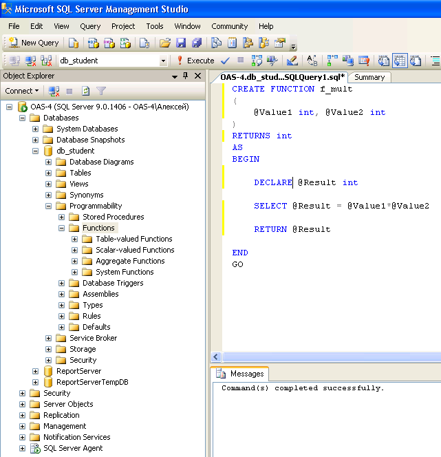
Task: Collapse the Functions folder
Action: pyautogui.click(x=62, y=228)
